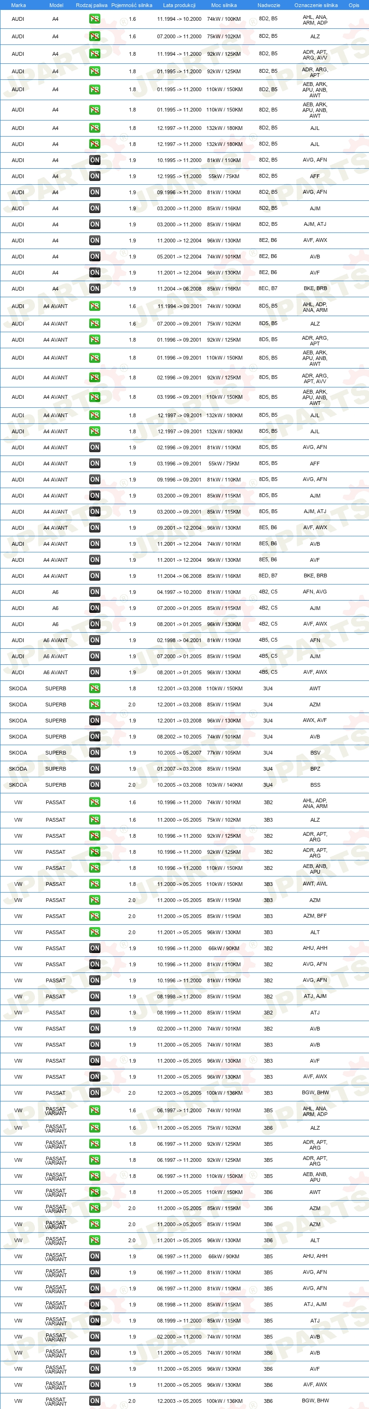
Task: Click ON icon in PASSAT VARIANT BGW, BHW row
Action: 94,1401
